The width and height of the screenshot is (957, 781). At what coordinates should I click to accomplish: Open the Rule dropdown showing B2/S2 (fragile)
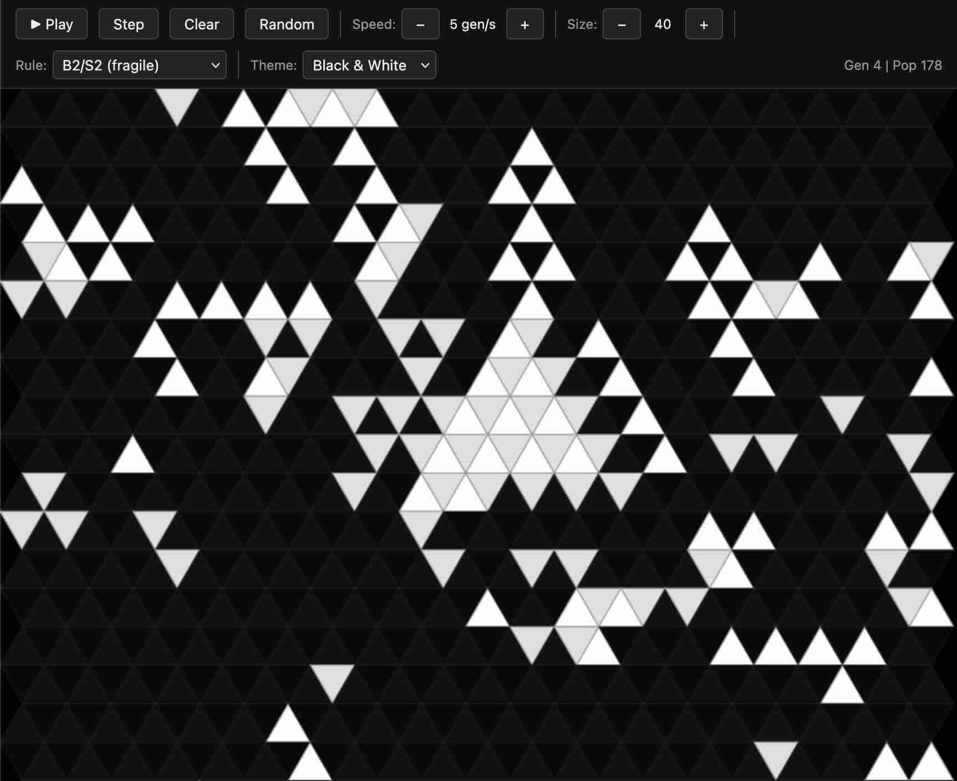139,65
